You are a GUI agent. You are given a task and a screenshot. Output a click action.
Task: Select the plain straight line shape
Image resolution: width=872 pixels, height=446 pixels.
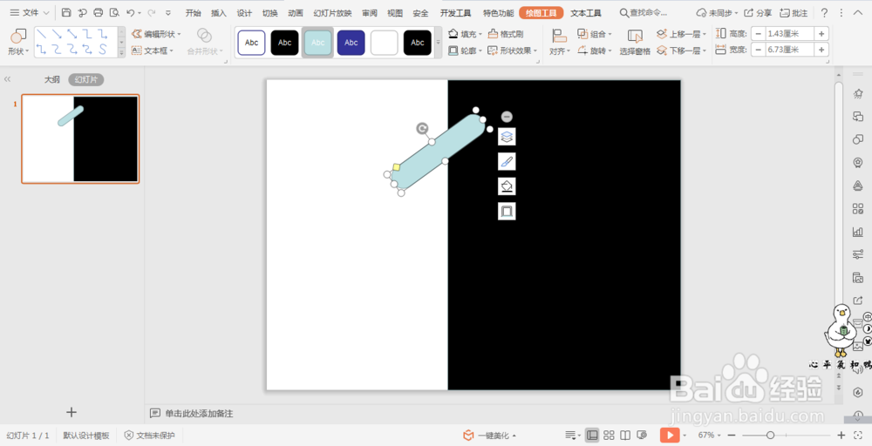(x=42, y=35)
